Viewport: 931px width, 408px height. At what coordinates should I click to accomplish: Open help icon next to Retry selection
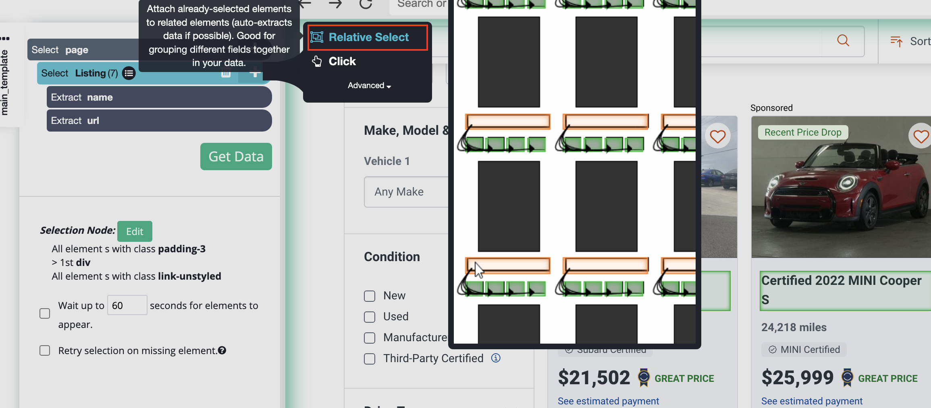point(222,350)
